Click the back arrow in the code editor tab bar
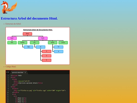The height and width of the screenshot is (103, 137). (7, 72)
